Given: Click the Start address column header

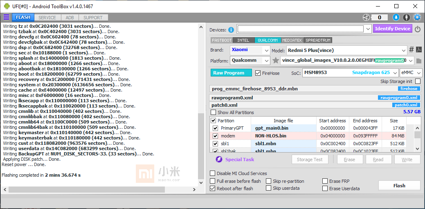Looking at the screenshot, I should [332, 121].
